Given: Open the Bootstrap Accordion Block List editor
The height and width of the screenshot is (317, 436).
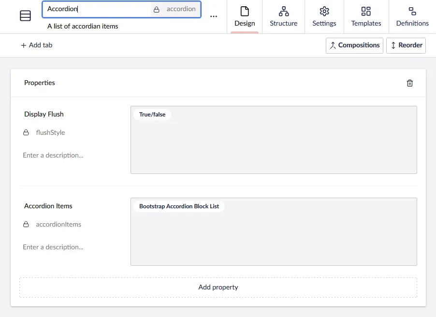Looking at the screenshot, I should pyautogui.click(x=273, y=232).
